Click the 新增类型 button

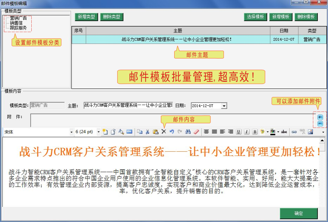[86, 17]
